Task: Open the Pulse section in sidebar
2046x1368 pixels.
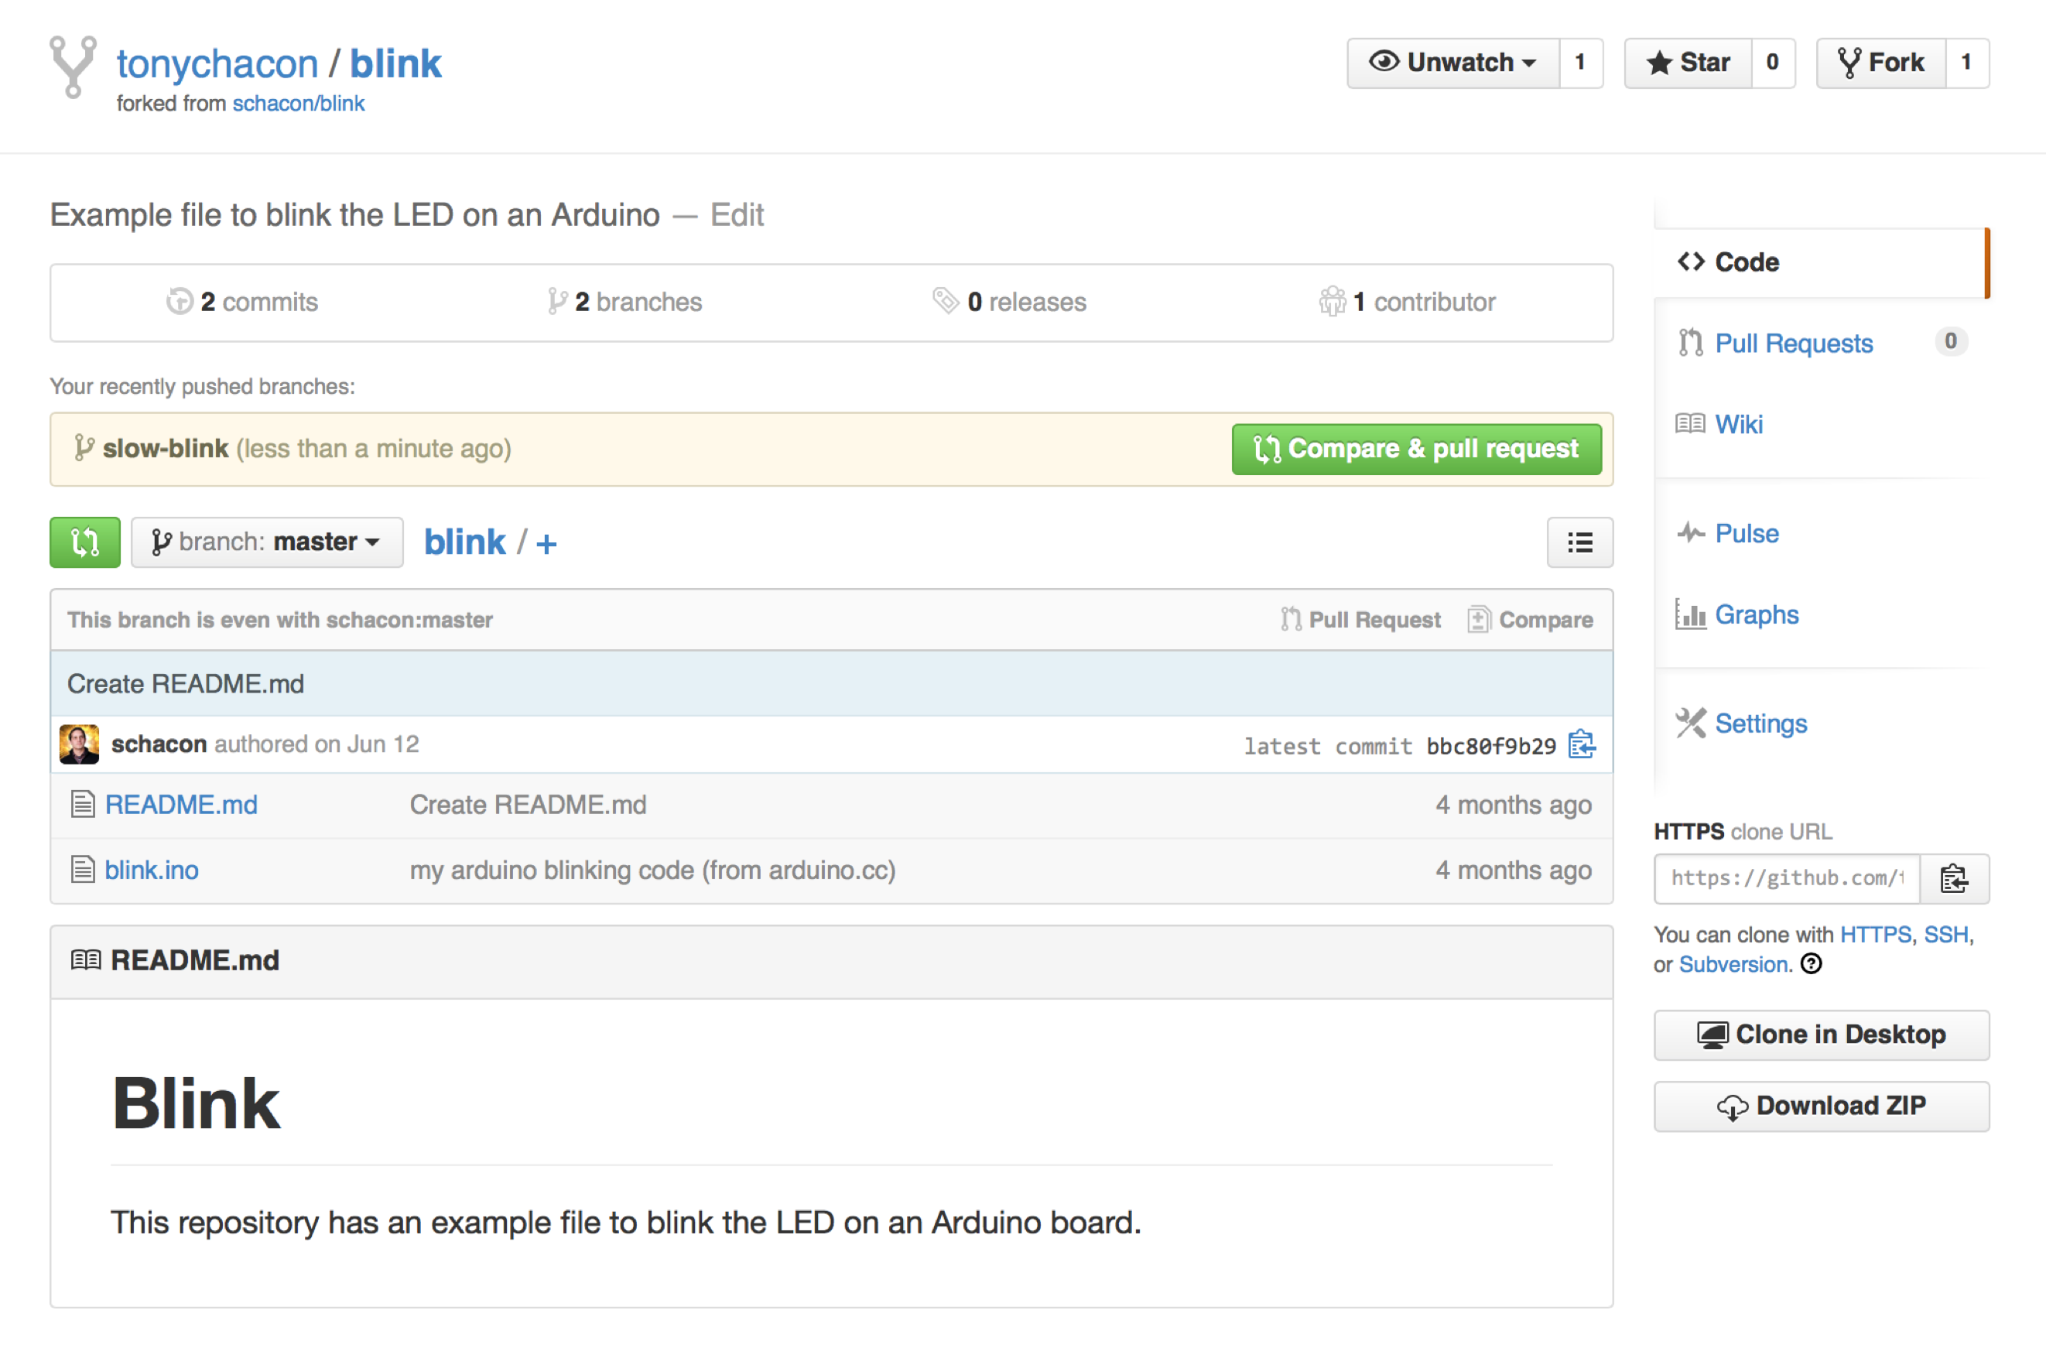Action: click(1746, 533)
